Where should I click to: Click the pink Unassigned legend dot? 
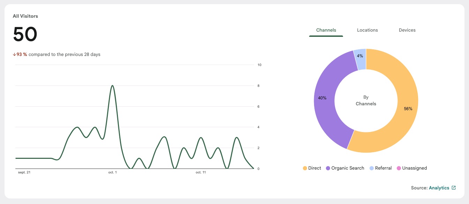click(399, 168)
